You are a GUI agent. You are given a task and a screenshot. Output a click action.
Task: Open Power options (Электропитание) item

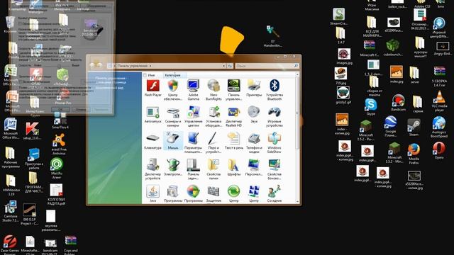(173, 167)
